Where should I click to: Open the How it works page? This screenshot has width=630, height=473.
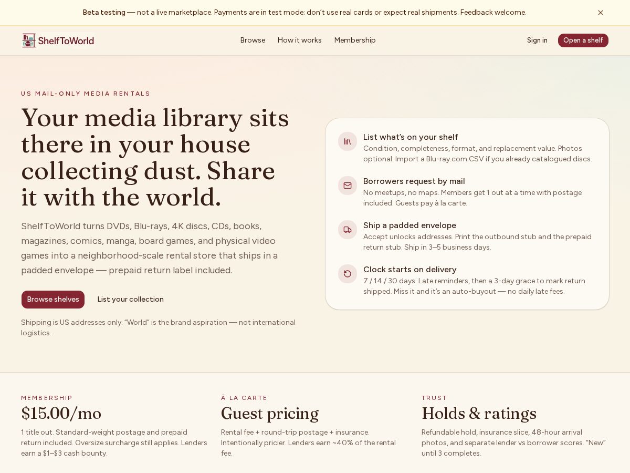tap(299, 40)
